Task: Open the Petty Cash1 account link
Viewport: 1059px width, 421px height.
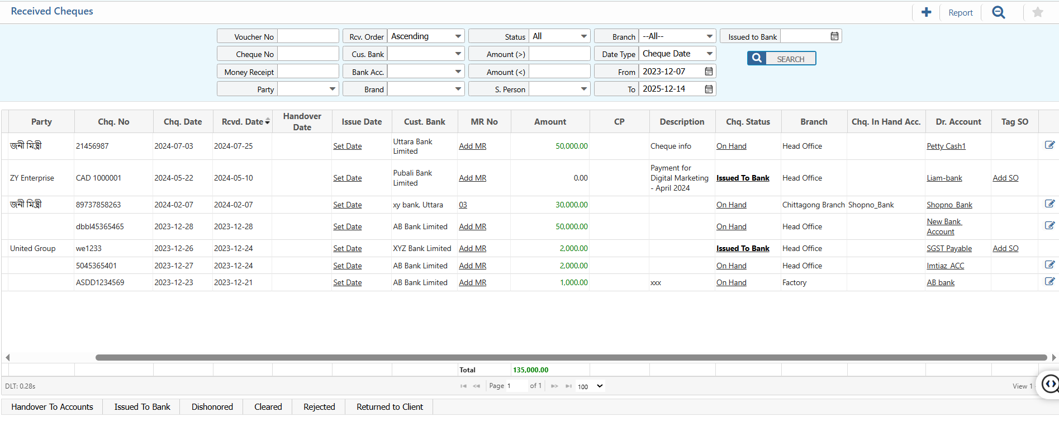Action: tap(946, 146)
